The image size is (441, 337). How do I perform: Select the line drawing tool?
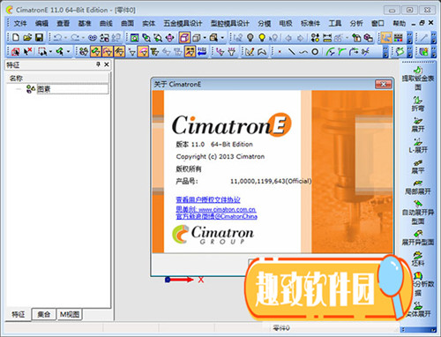(291, 52)
